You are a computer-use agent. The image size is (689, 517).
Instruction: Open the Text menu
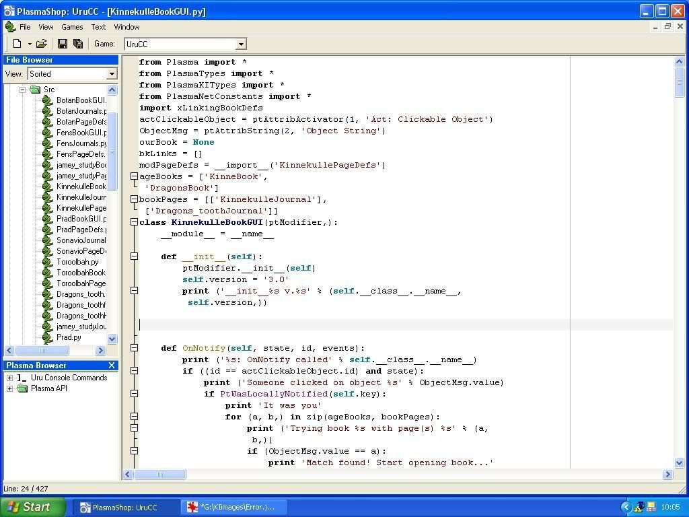pos(98,27)
